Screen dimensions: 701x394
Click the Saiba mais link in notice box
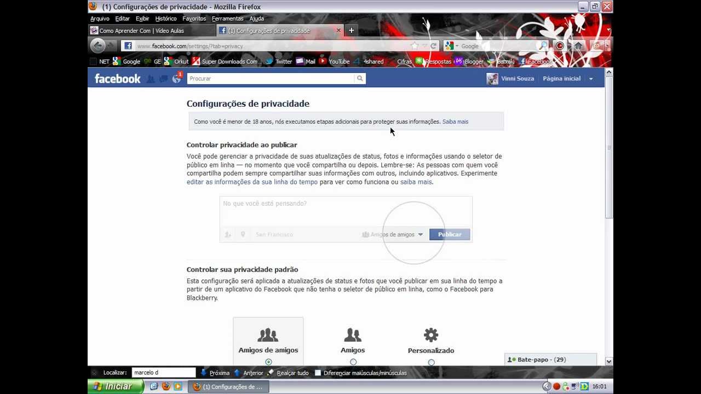(455, 121)
